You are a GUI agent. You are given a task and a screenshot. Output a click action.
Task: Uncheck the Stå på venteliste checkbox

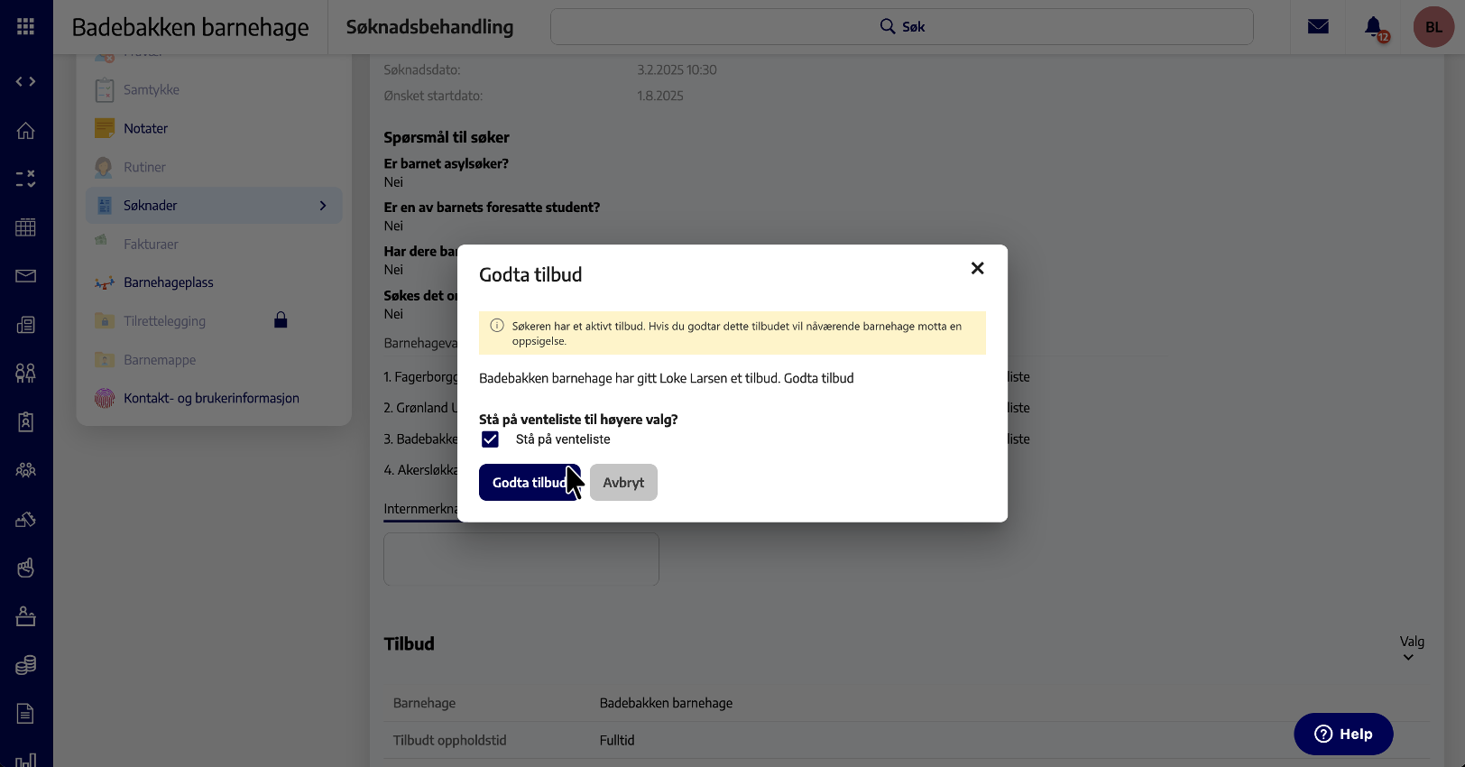490,439
